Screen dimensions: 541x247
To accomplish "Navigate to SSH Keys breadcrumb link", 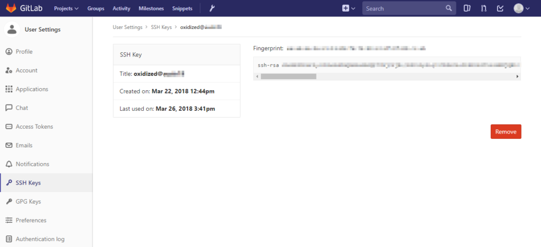I will pyautogui.click(x=161, y=27).
